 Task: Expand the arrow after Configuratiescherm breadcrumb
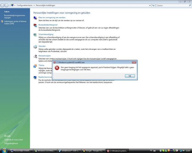click(34, 5)
